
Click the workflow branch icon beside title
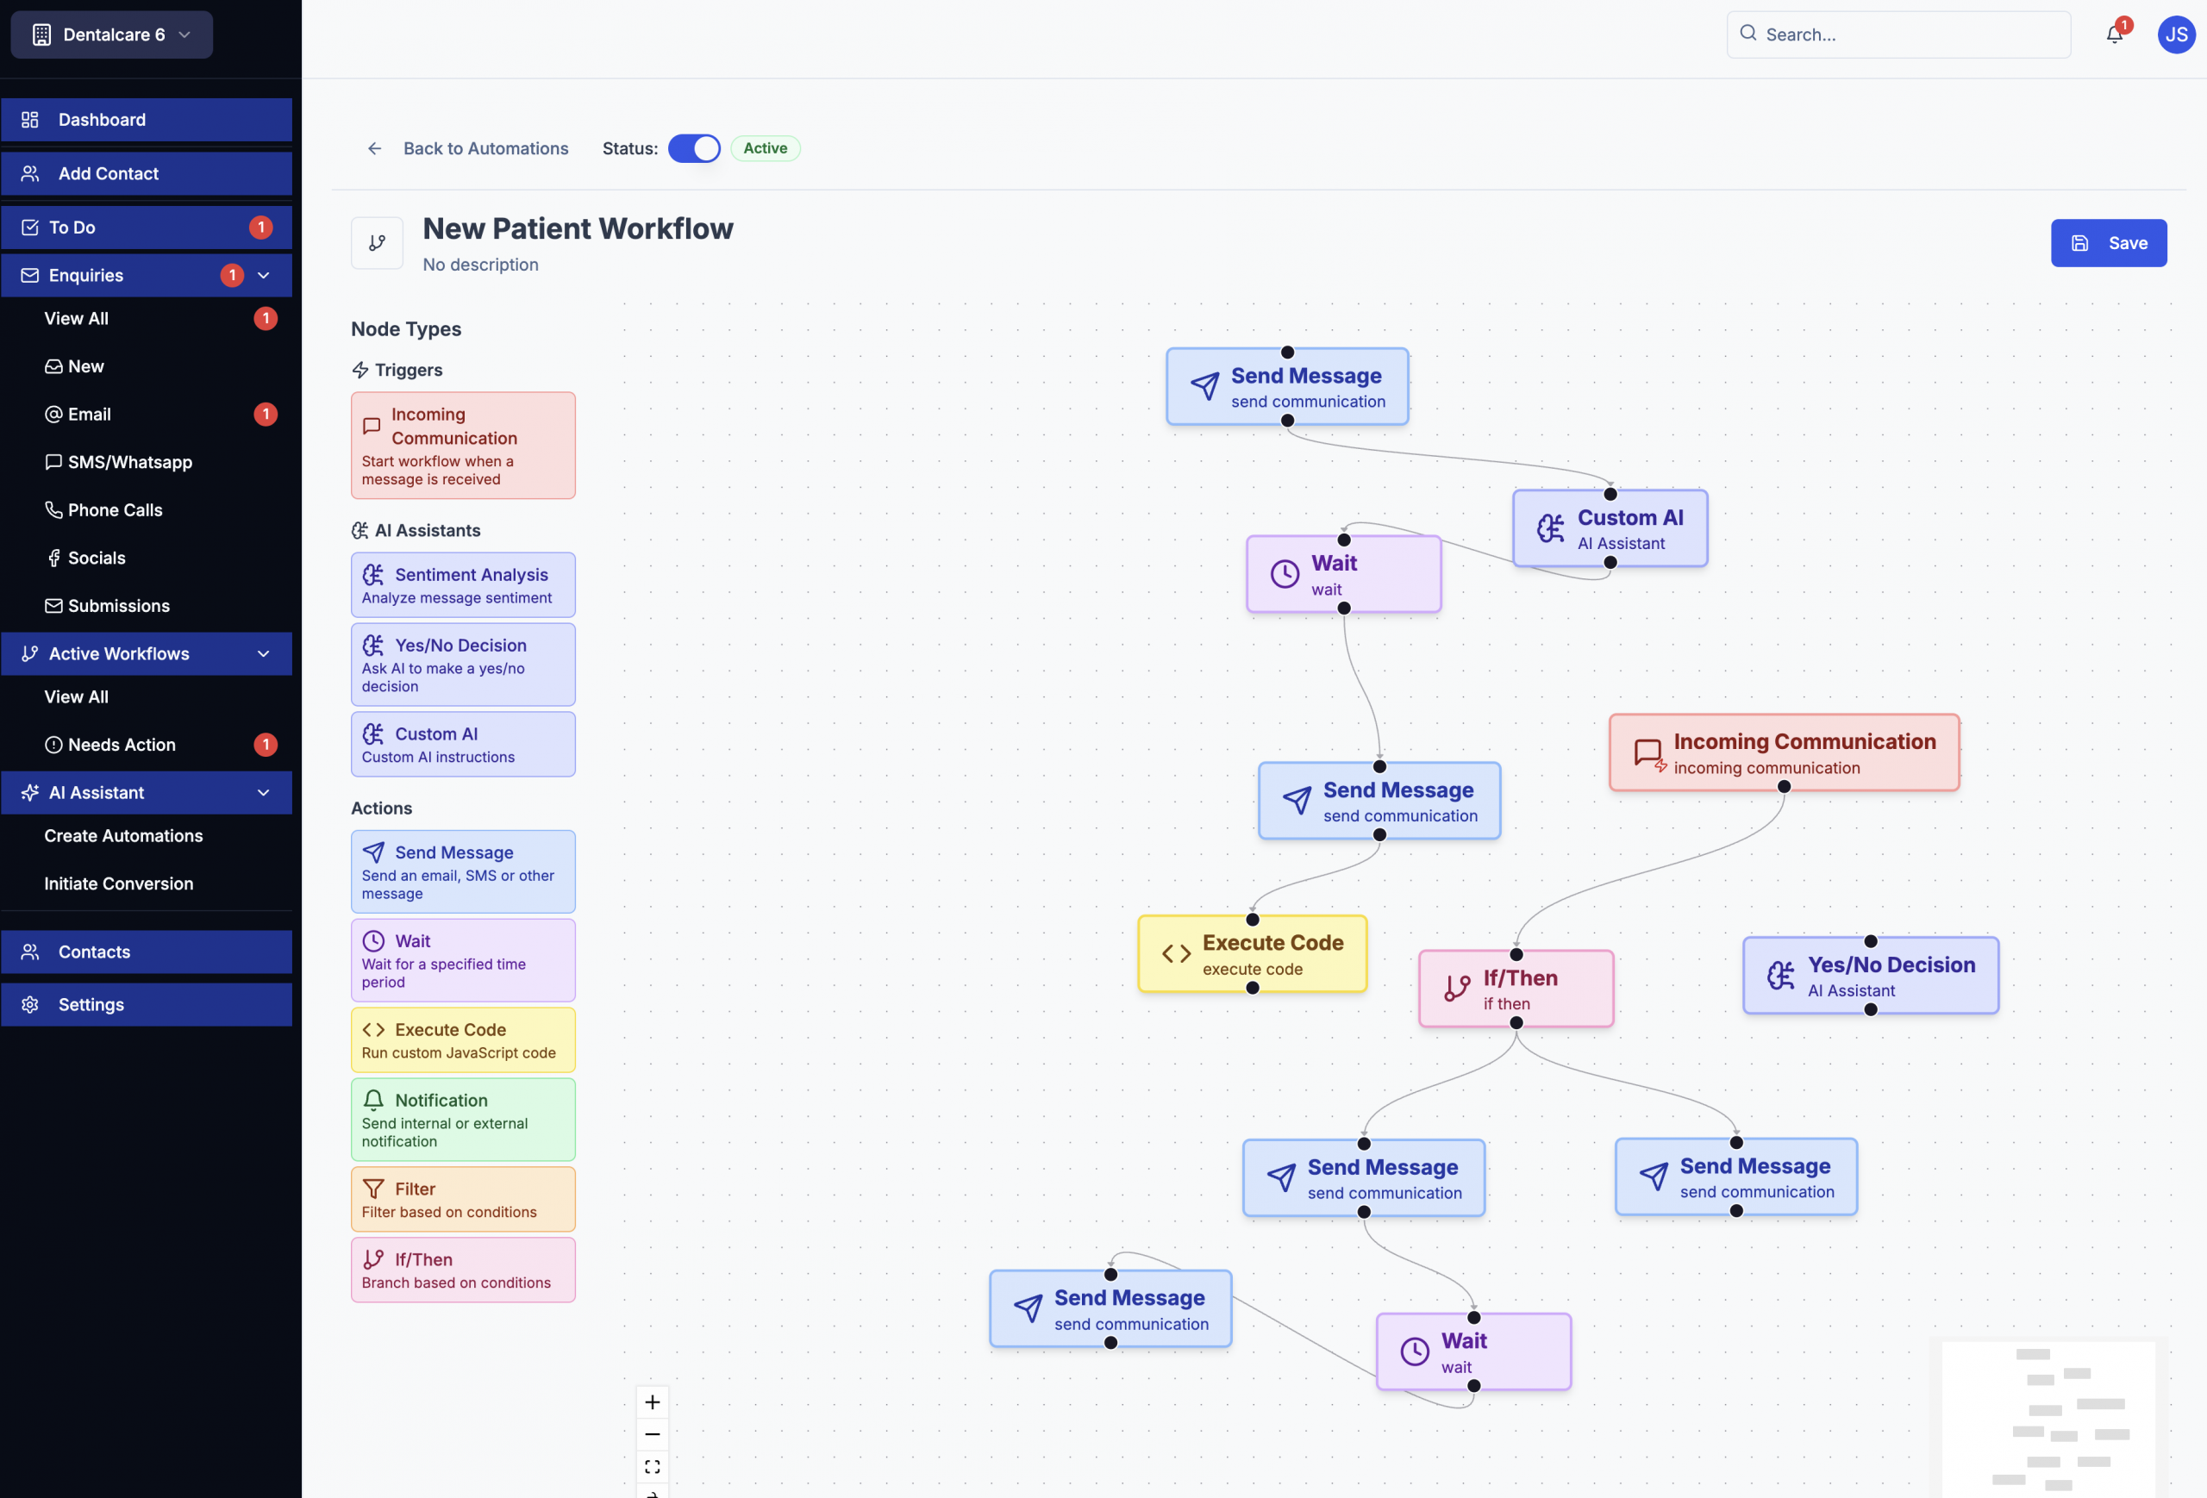[377, 243]
